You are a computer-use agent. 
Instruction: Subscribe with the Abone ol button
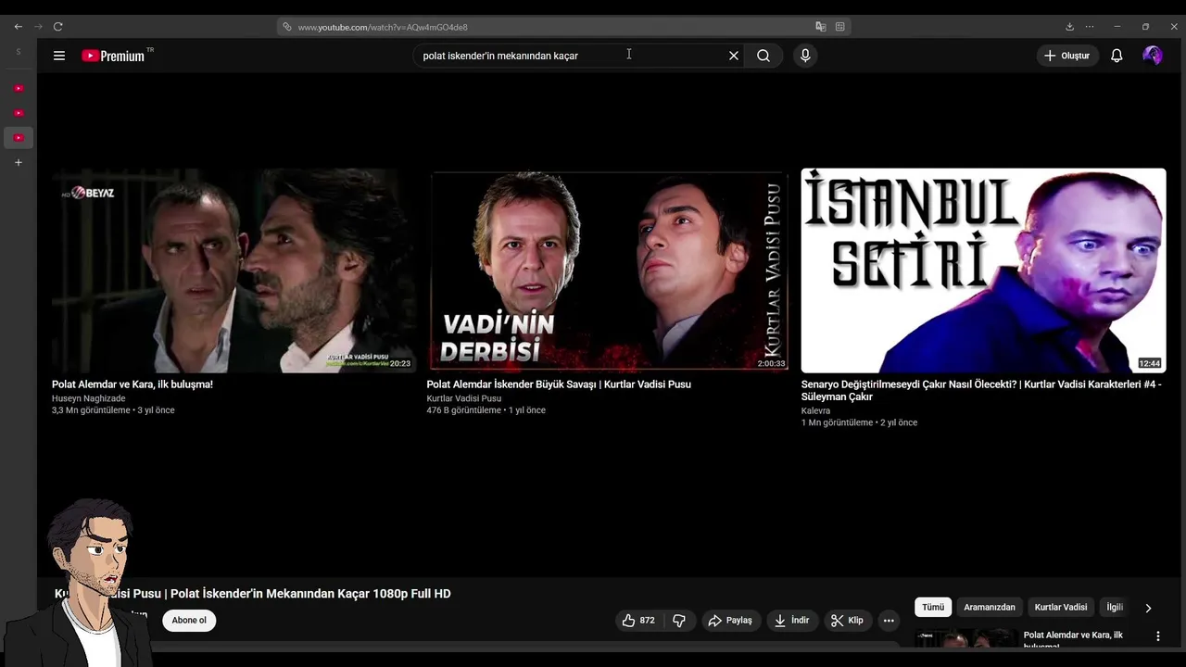pos(189,621)
